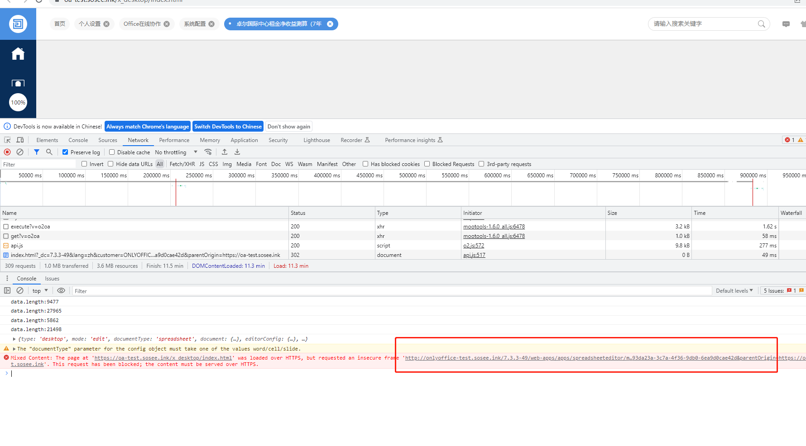Screen dimensions: 806x446
Task: Click the home icon in left sidebar
Action: 18,54
